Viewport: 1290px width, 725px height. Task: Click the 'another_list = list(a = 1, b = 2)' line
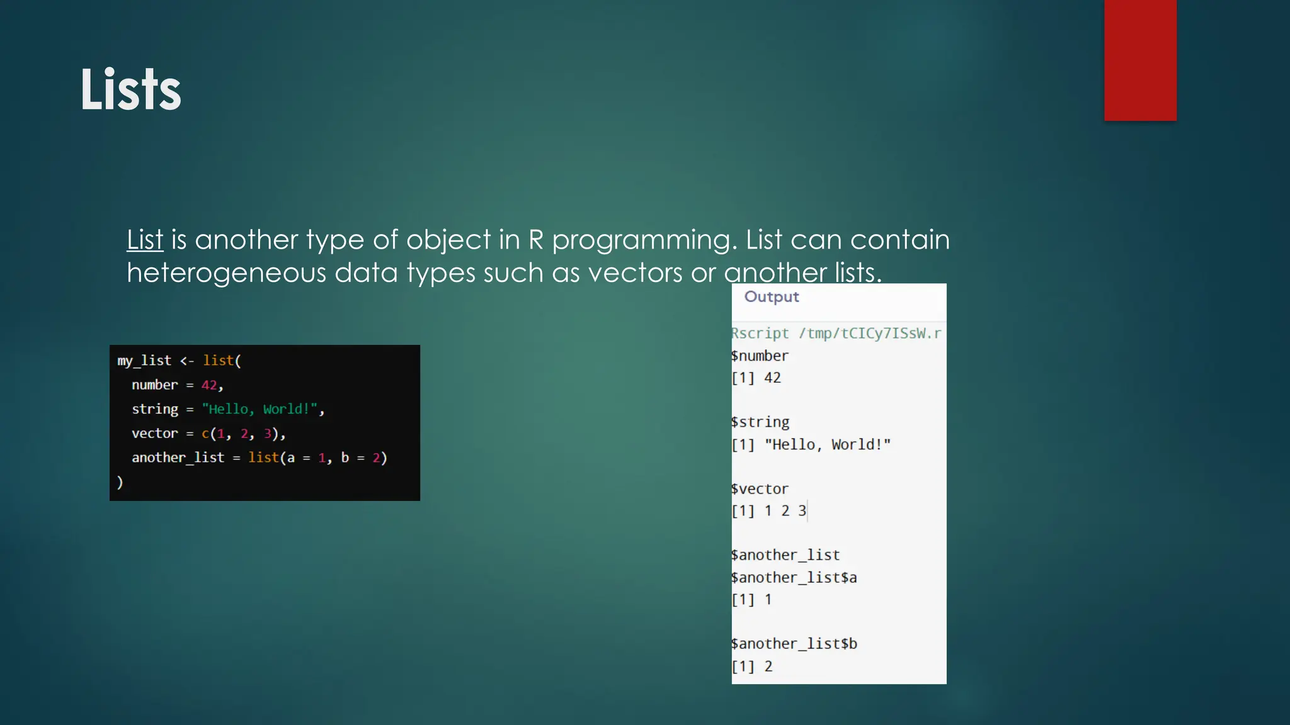click(260, 458)
